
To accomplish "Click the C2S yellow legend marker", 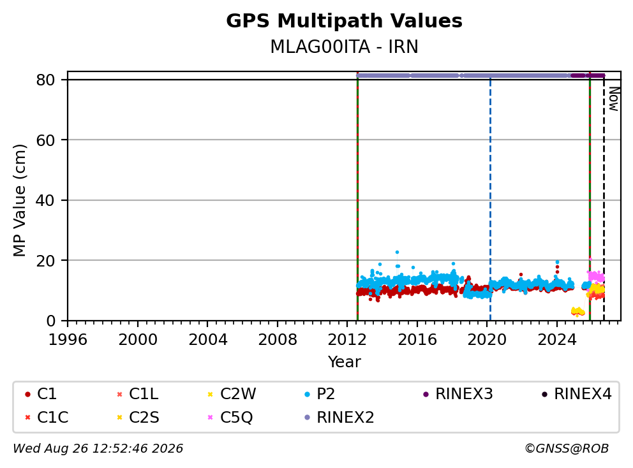I will pyautogui.click(x=119, y=417).
